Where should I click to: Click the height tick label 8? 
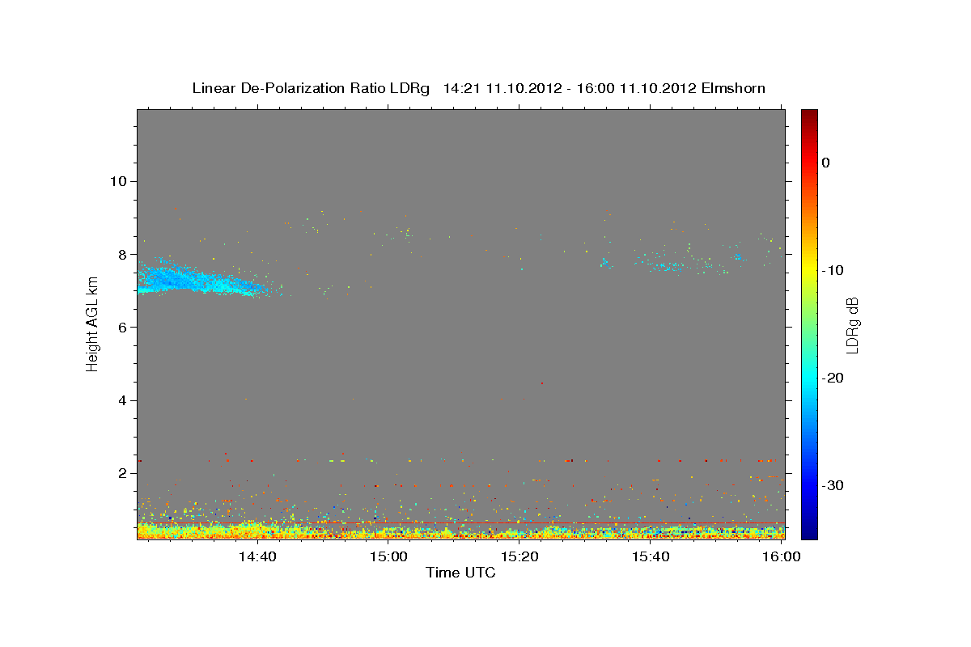[x=121, y=254]
